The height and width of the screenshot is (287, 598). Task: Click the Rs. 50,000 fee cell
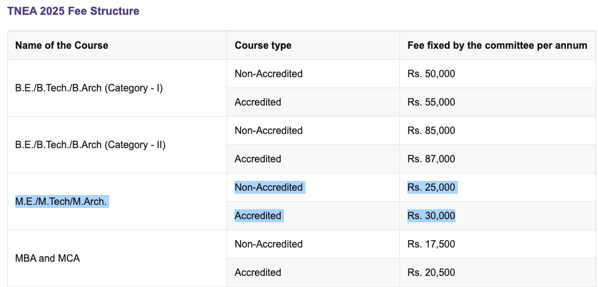[431, 73]
